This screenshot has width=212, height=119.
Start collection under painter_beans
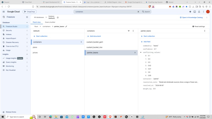[148, 36]
